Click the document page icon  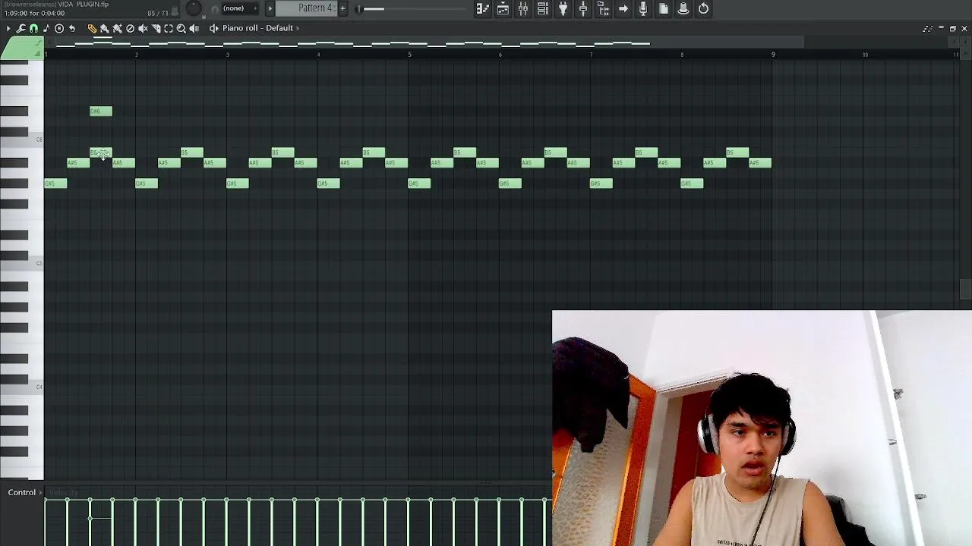pos(664,9)
